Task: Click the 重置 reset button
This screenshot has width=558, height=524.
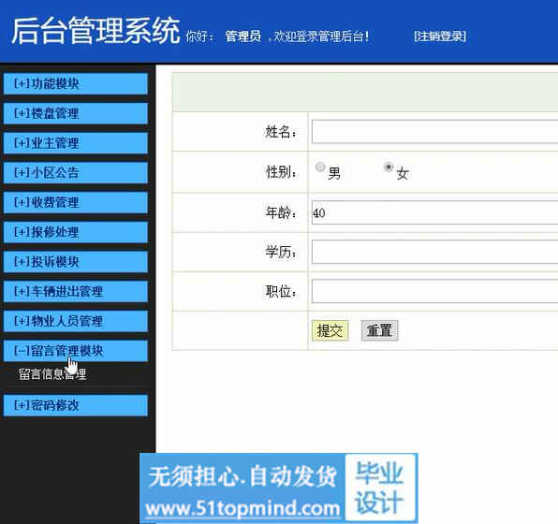Action: [x=380, y=331]
